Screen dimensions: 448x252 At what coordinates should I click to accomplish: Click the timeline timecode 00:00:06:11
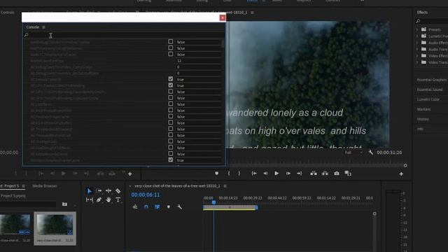146,195
